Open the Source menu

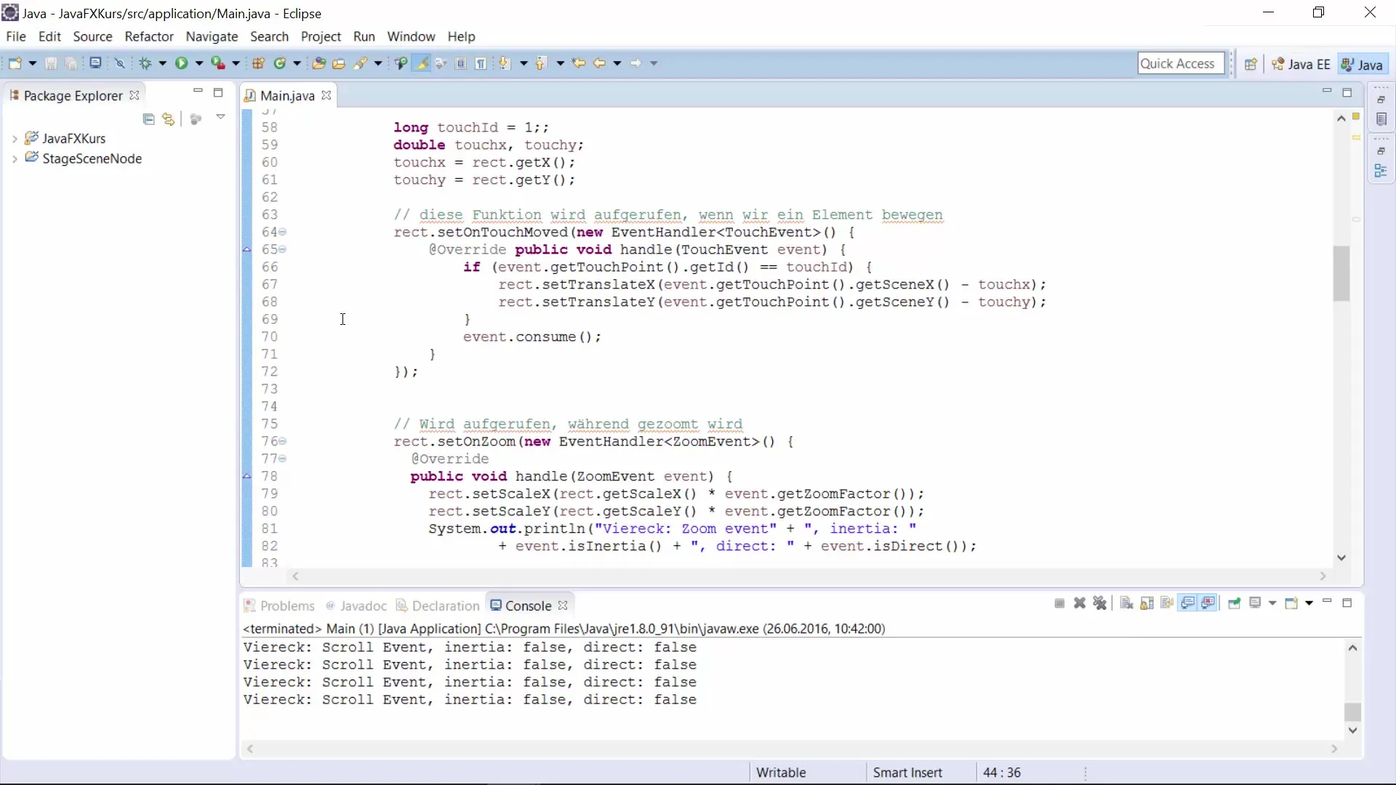click(x=92, y=36)
